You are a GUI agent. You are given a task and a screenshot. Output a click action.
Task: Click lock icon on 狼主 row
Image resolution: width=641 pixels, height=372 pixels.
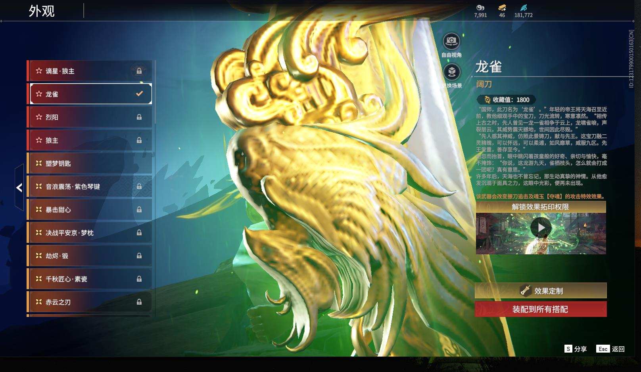point(139,140)
